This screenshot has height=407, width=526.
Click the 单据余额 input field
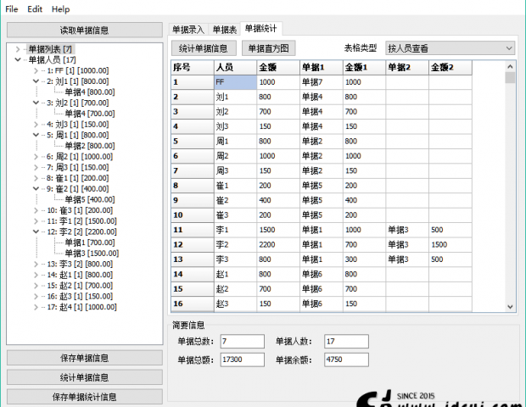346,360
